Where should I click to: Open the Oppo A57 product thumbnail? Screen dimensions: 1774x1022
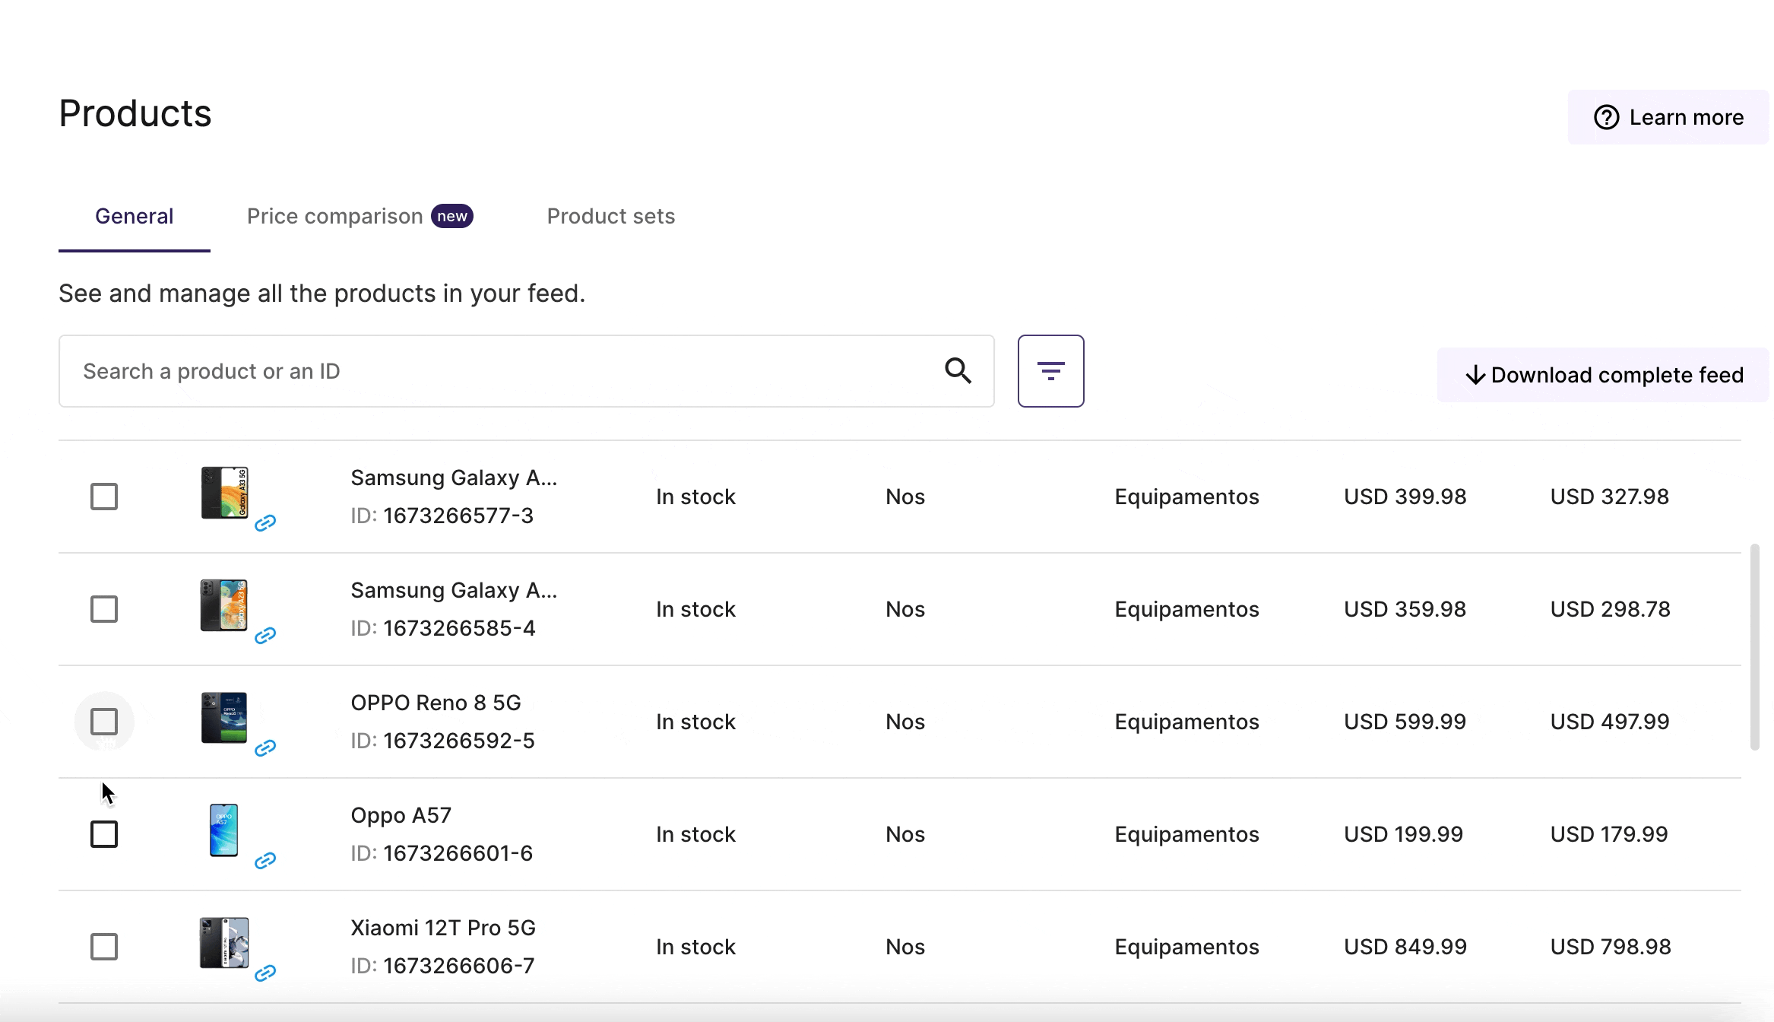point(224,830)
